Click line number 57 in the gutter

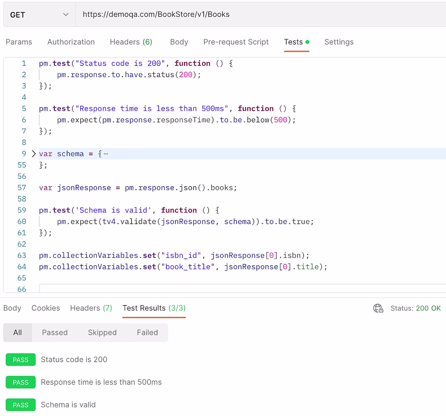[21, 188]
